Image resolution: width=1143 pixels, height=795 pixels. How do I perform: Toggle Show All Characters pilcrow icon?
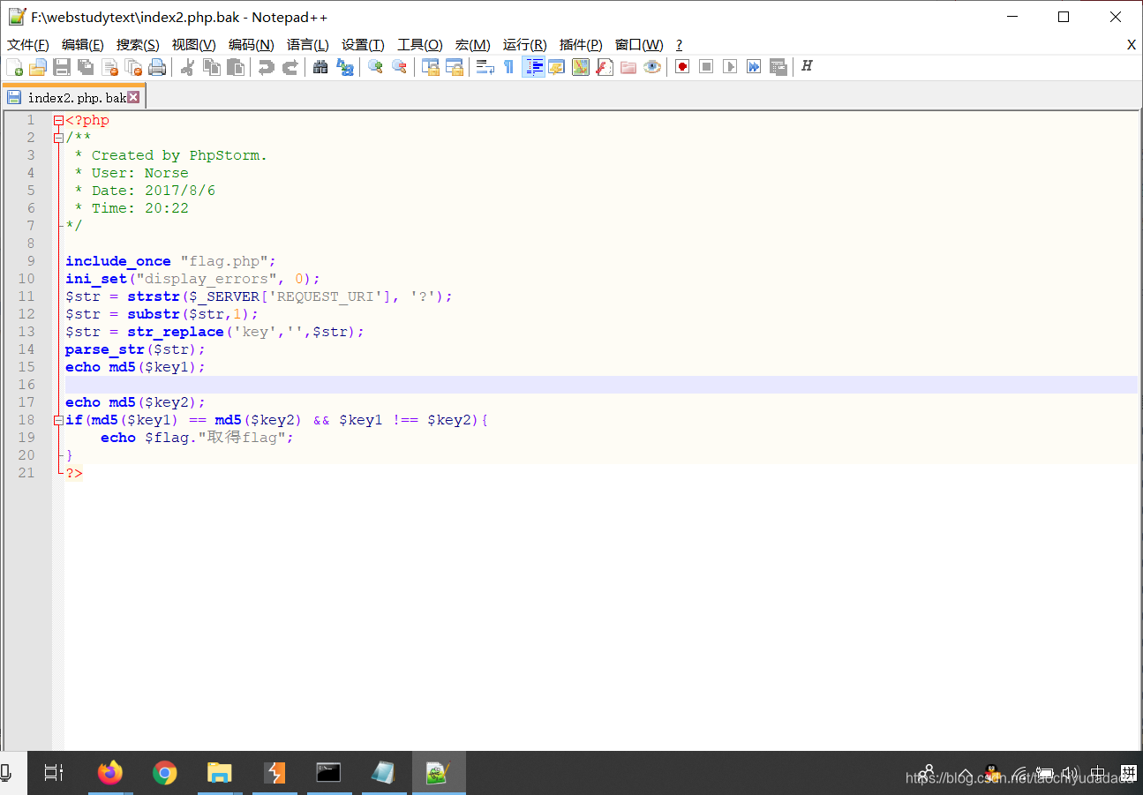508,67
